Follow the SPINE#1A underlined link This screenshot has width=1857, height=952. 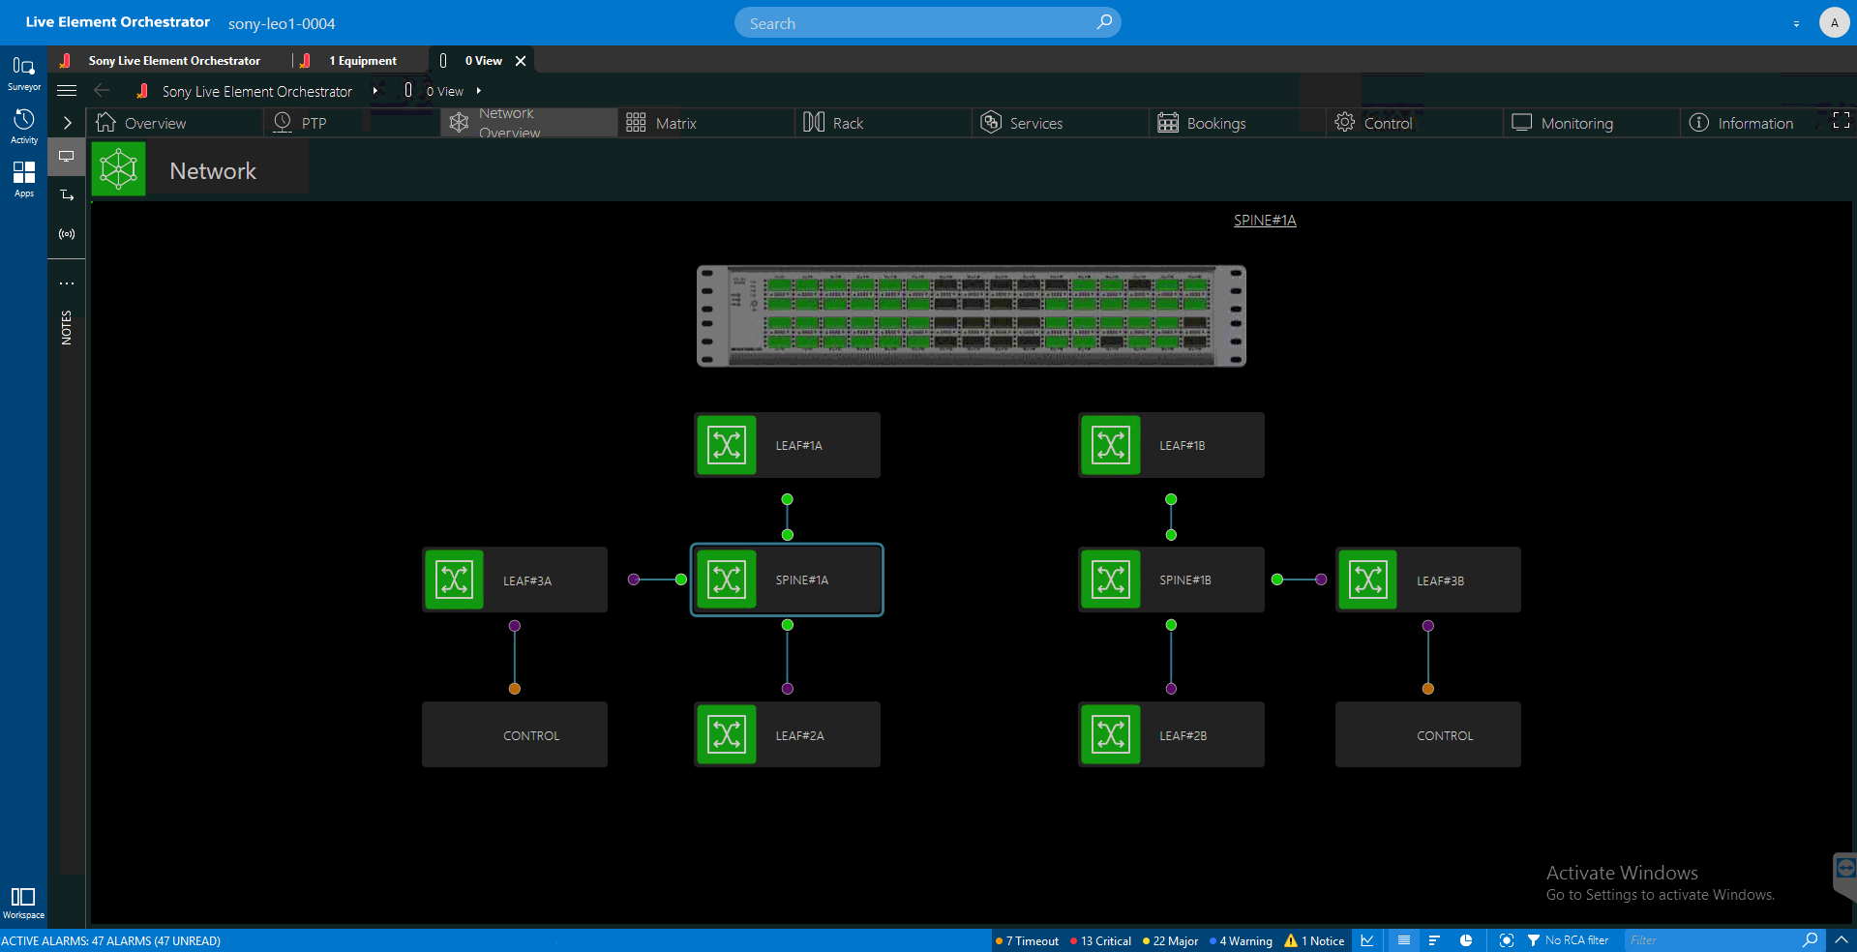pyautogui.click(x=1265, y=221)
